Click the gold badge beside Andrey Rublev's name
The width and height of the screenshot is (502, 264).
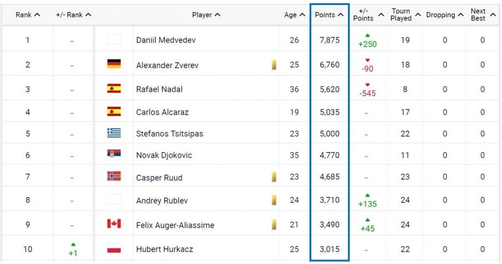tap(274, 200)
